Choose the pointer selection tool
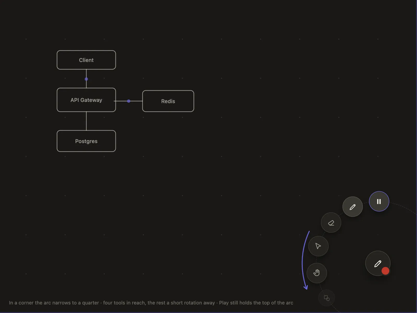417x313 pixels. pos(318,246)
